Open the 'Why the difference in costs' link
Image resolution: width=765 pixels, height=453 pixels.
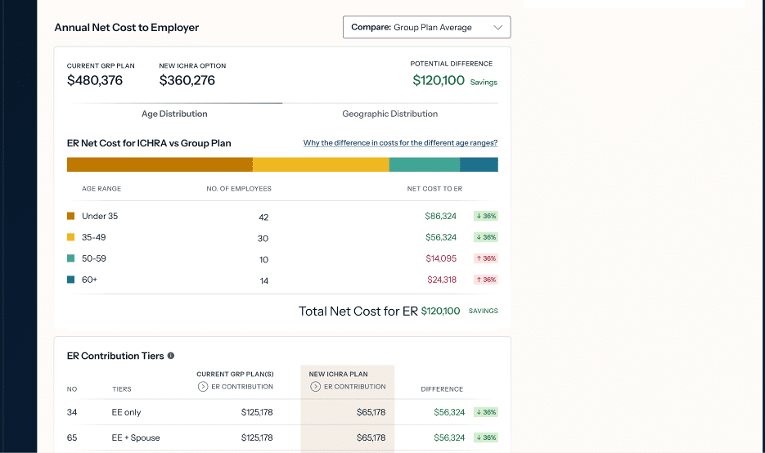[400, 143]
